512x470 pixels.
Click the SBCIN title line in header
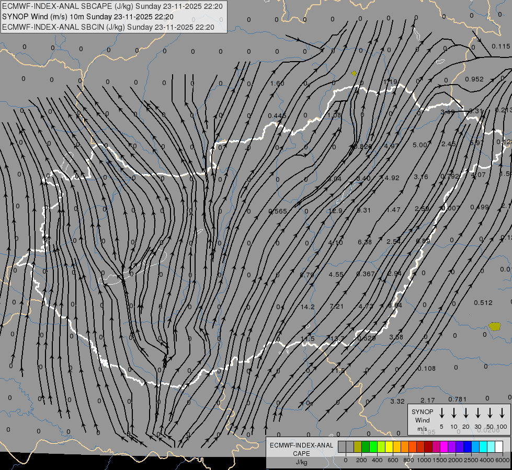108,27
